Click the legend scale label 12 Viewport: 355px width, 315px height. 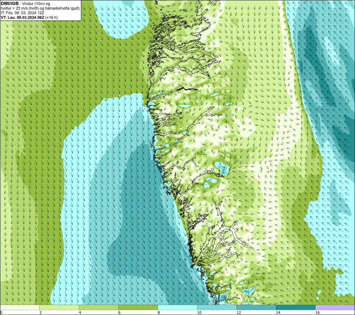(239, 313)
